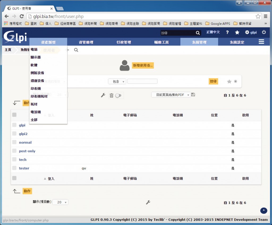Check the box for user tester
272x225 pixels.
[14, 168]
